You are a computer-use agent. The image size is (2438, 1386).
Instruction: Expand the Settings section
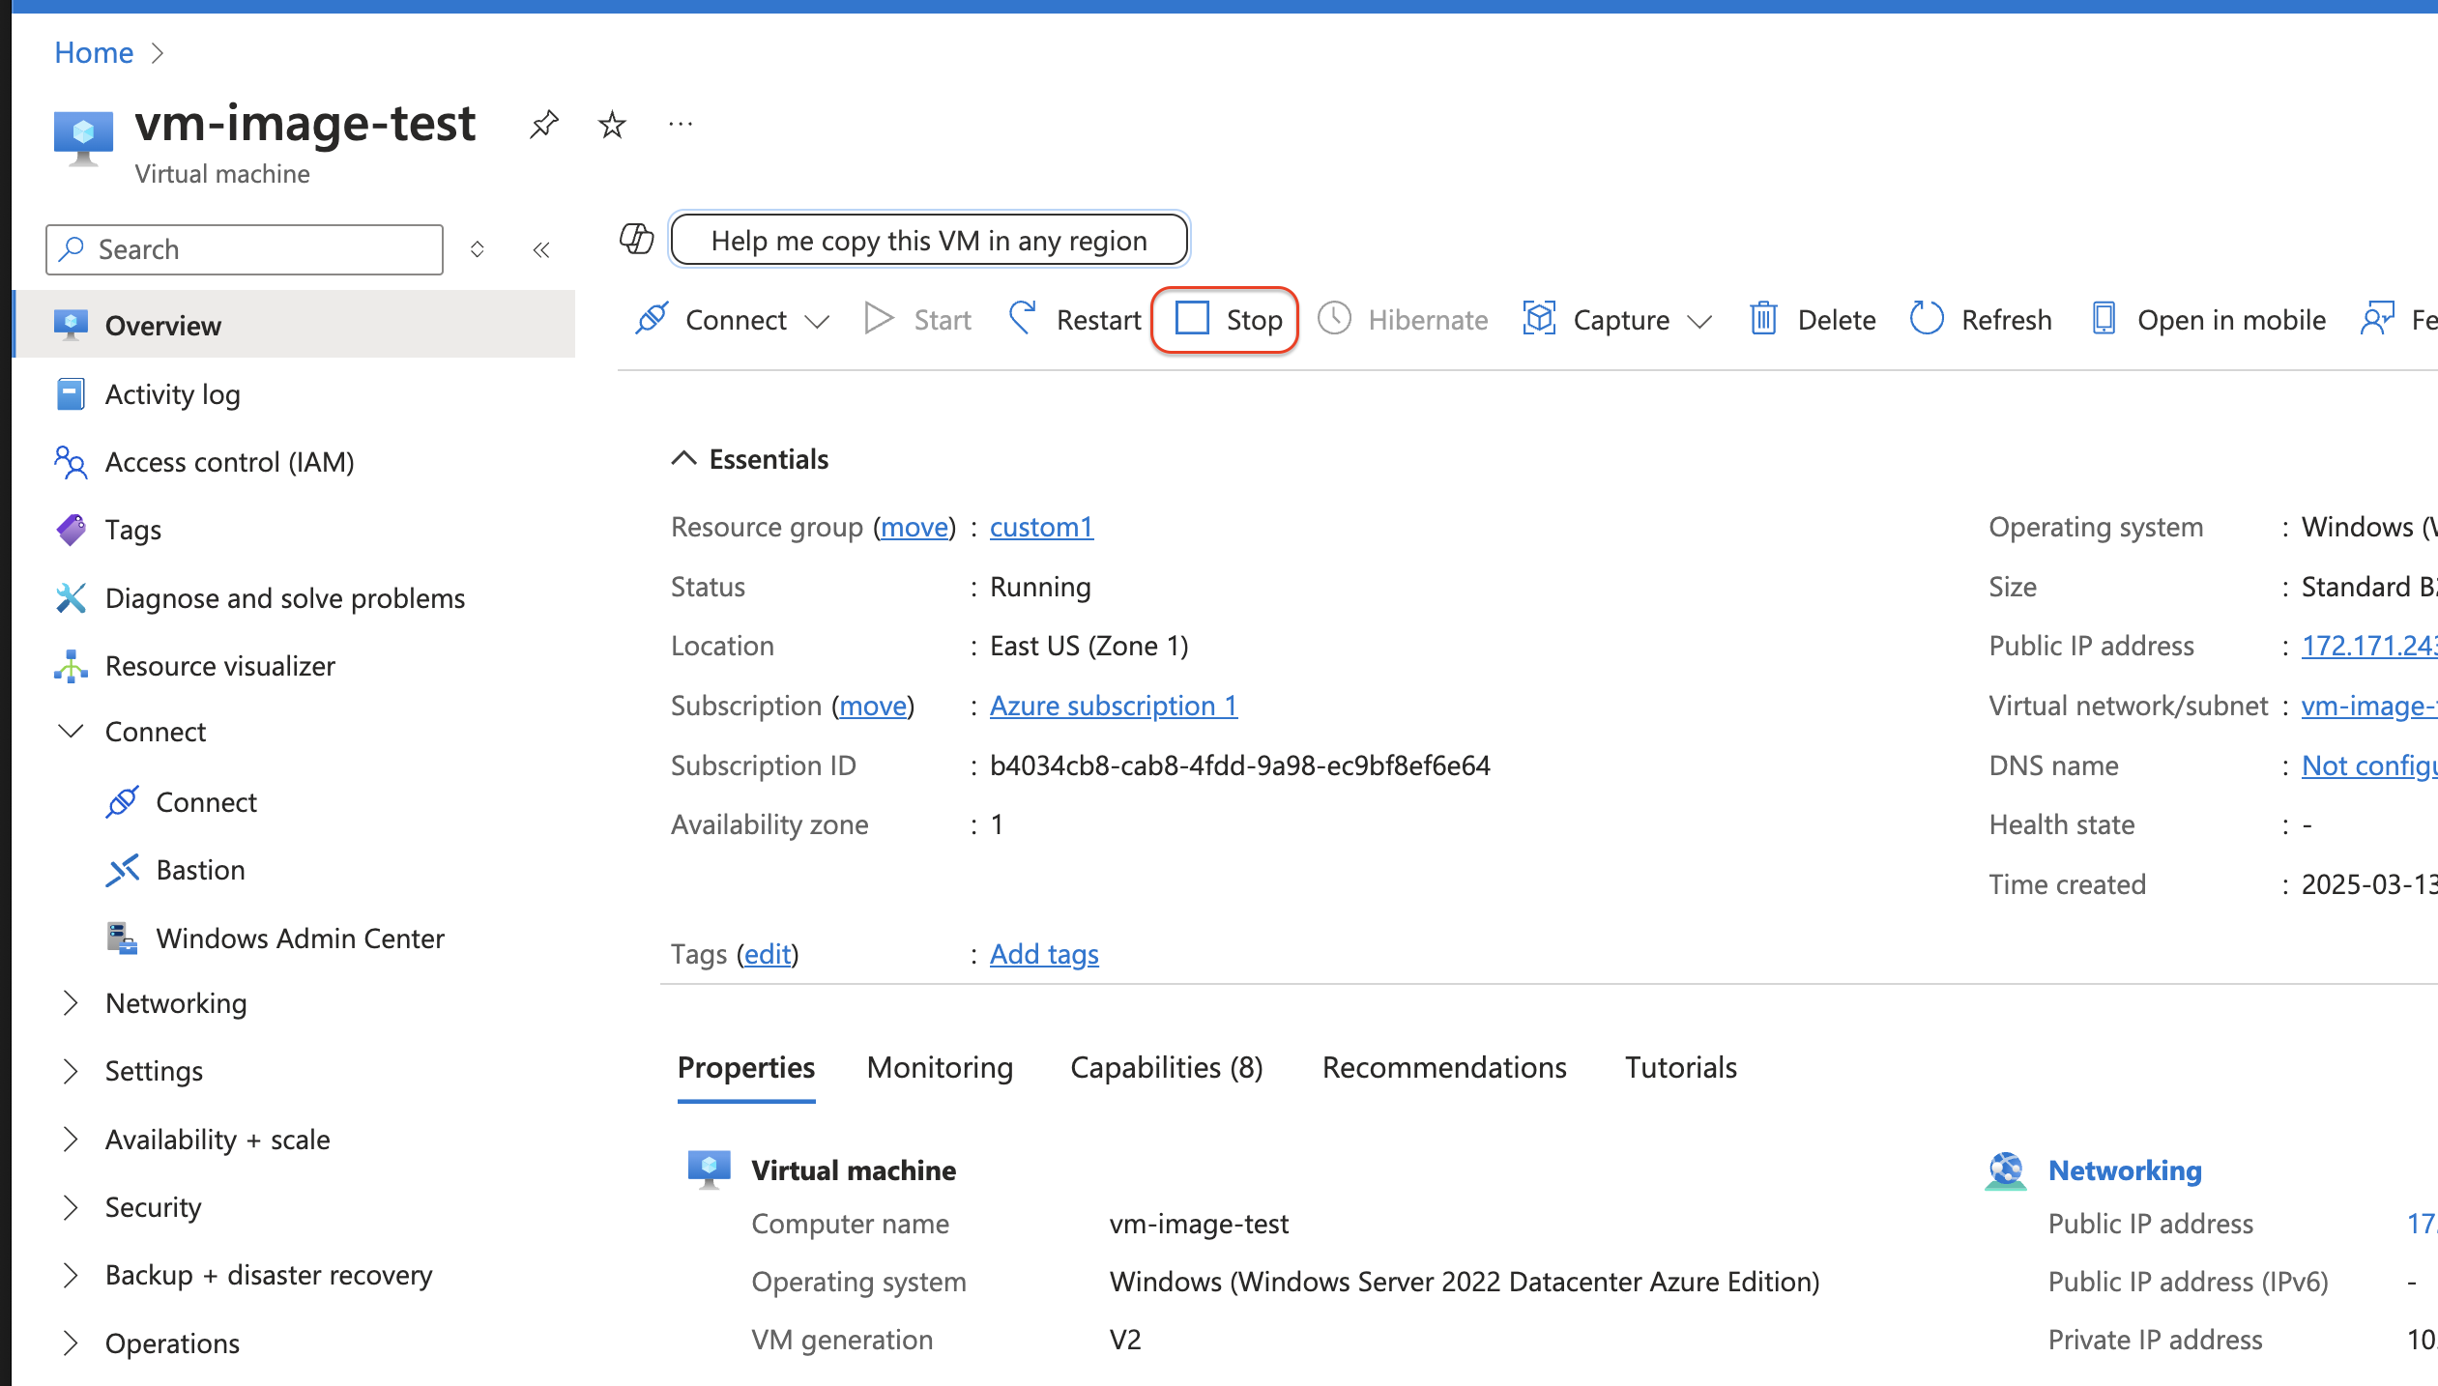[x=70, y=1071]
